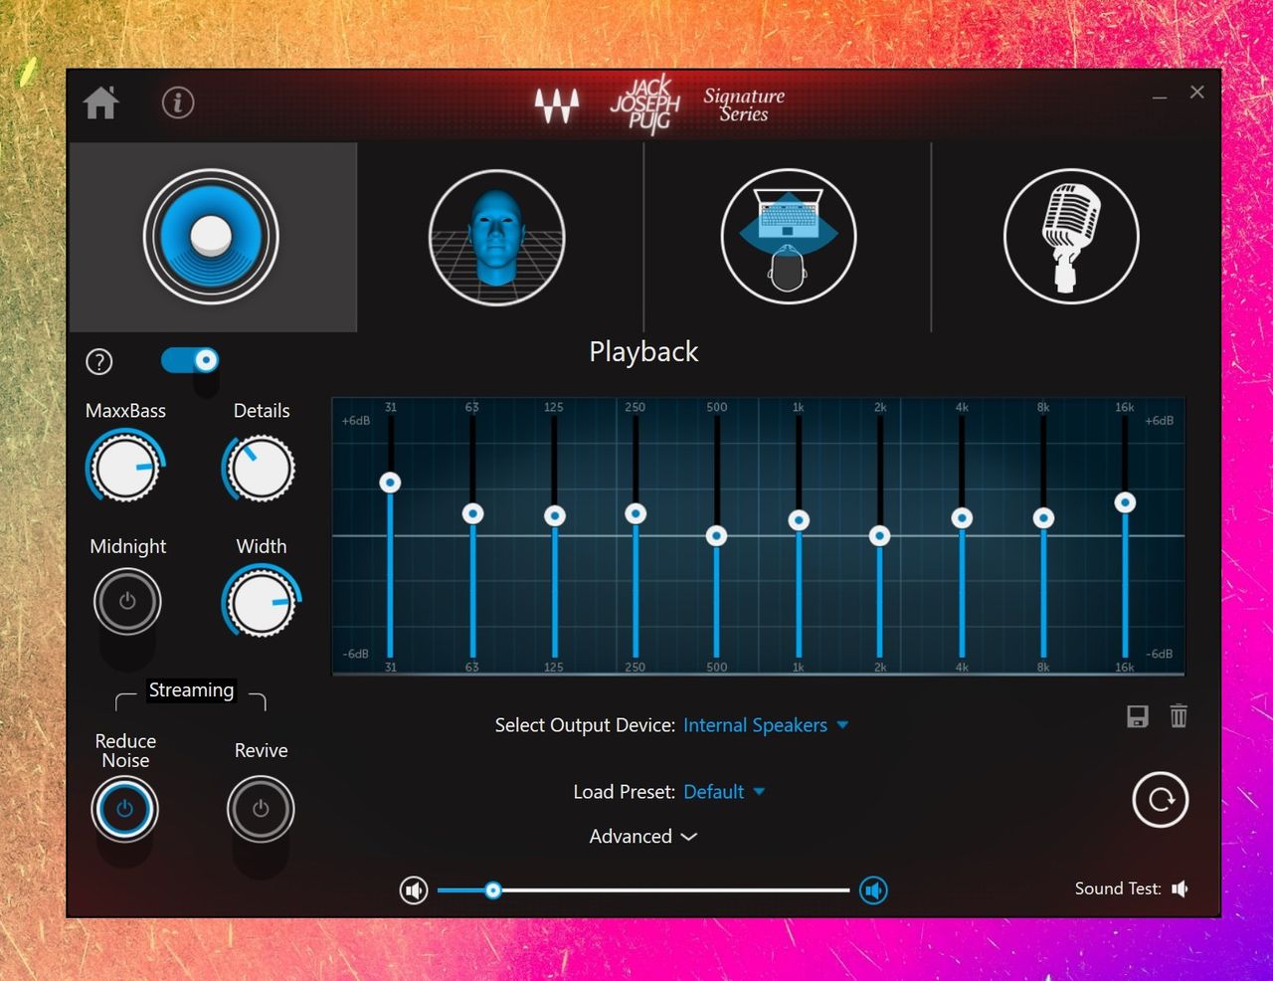Enable the Midnight power button

pos(127,602)
